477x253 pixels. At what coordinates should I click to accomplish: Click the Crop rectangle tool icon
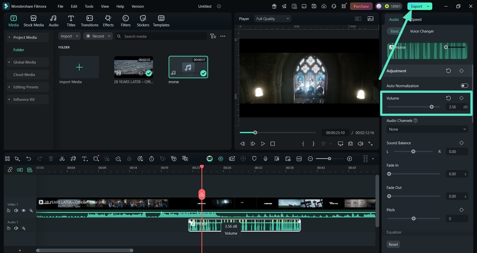[96, 159]
